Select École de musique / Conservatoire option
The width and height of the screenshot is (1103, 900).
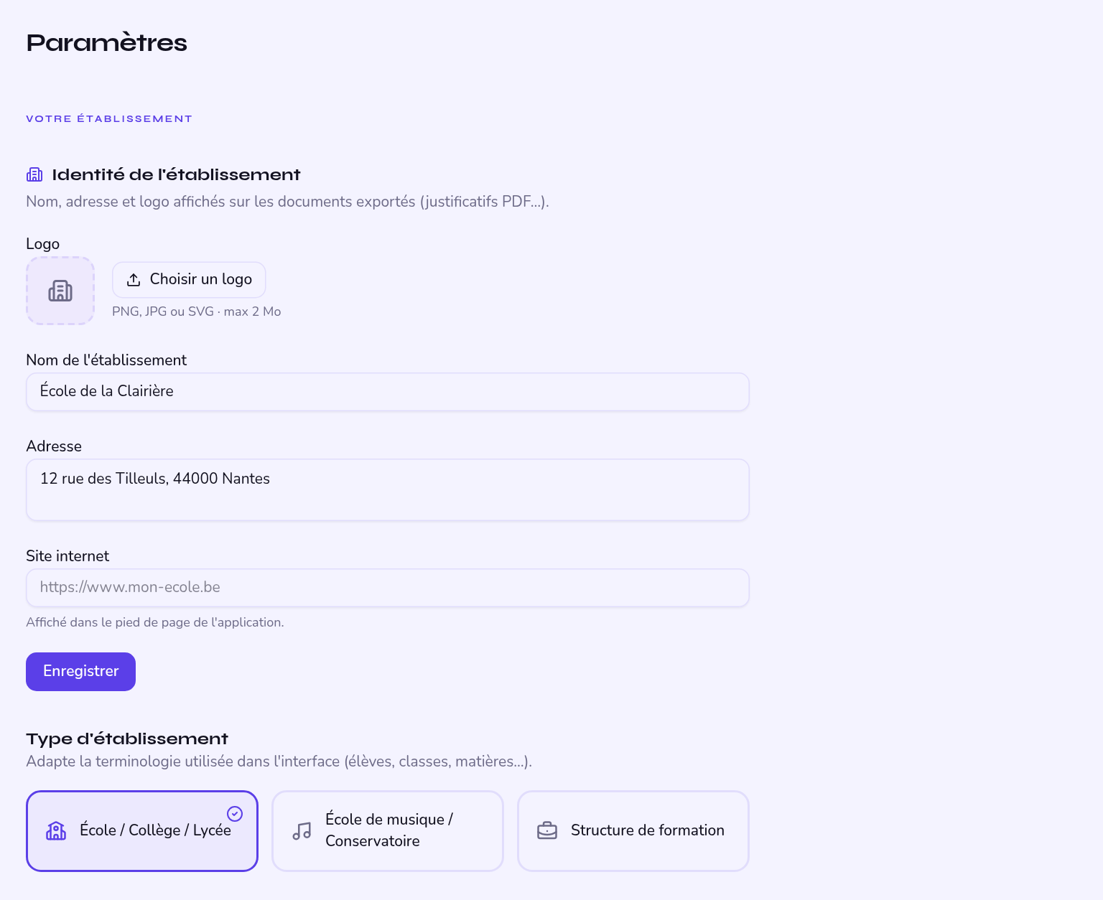tap(388, 831)
